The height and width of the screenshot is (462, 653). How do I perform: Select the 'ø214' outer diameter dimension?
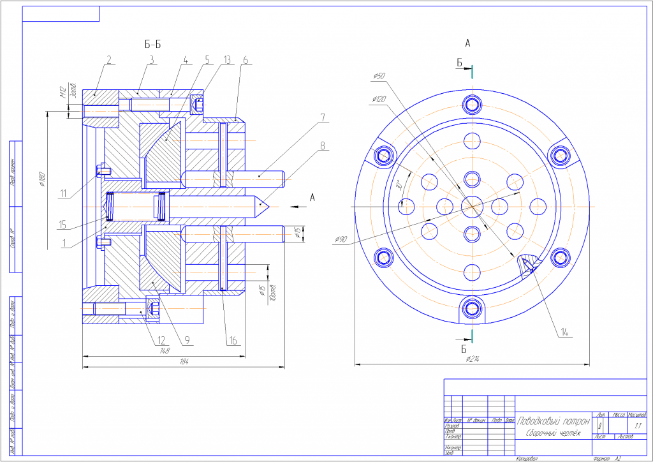pyautogui.click(x=472, y=359)
